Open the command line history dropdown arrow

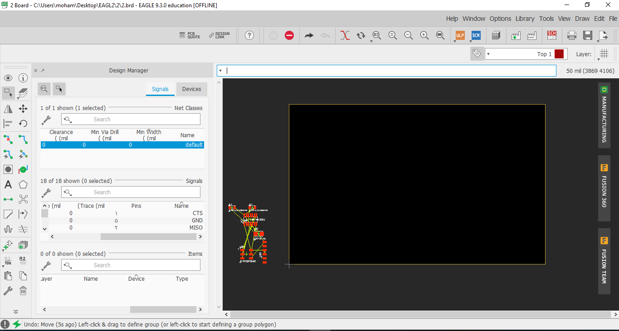(x=220, y=71)
